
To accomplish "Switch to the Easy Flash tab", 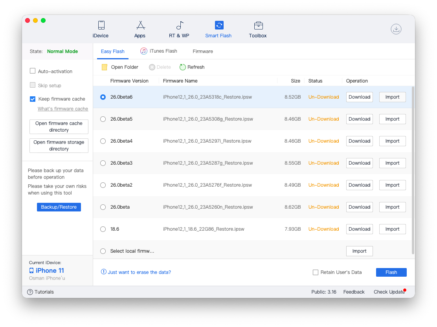I will [113, 51].
